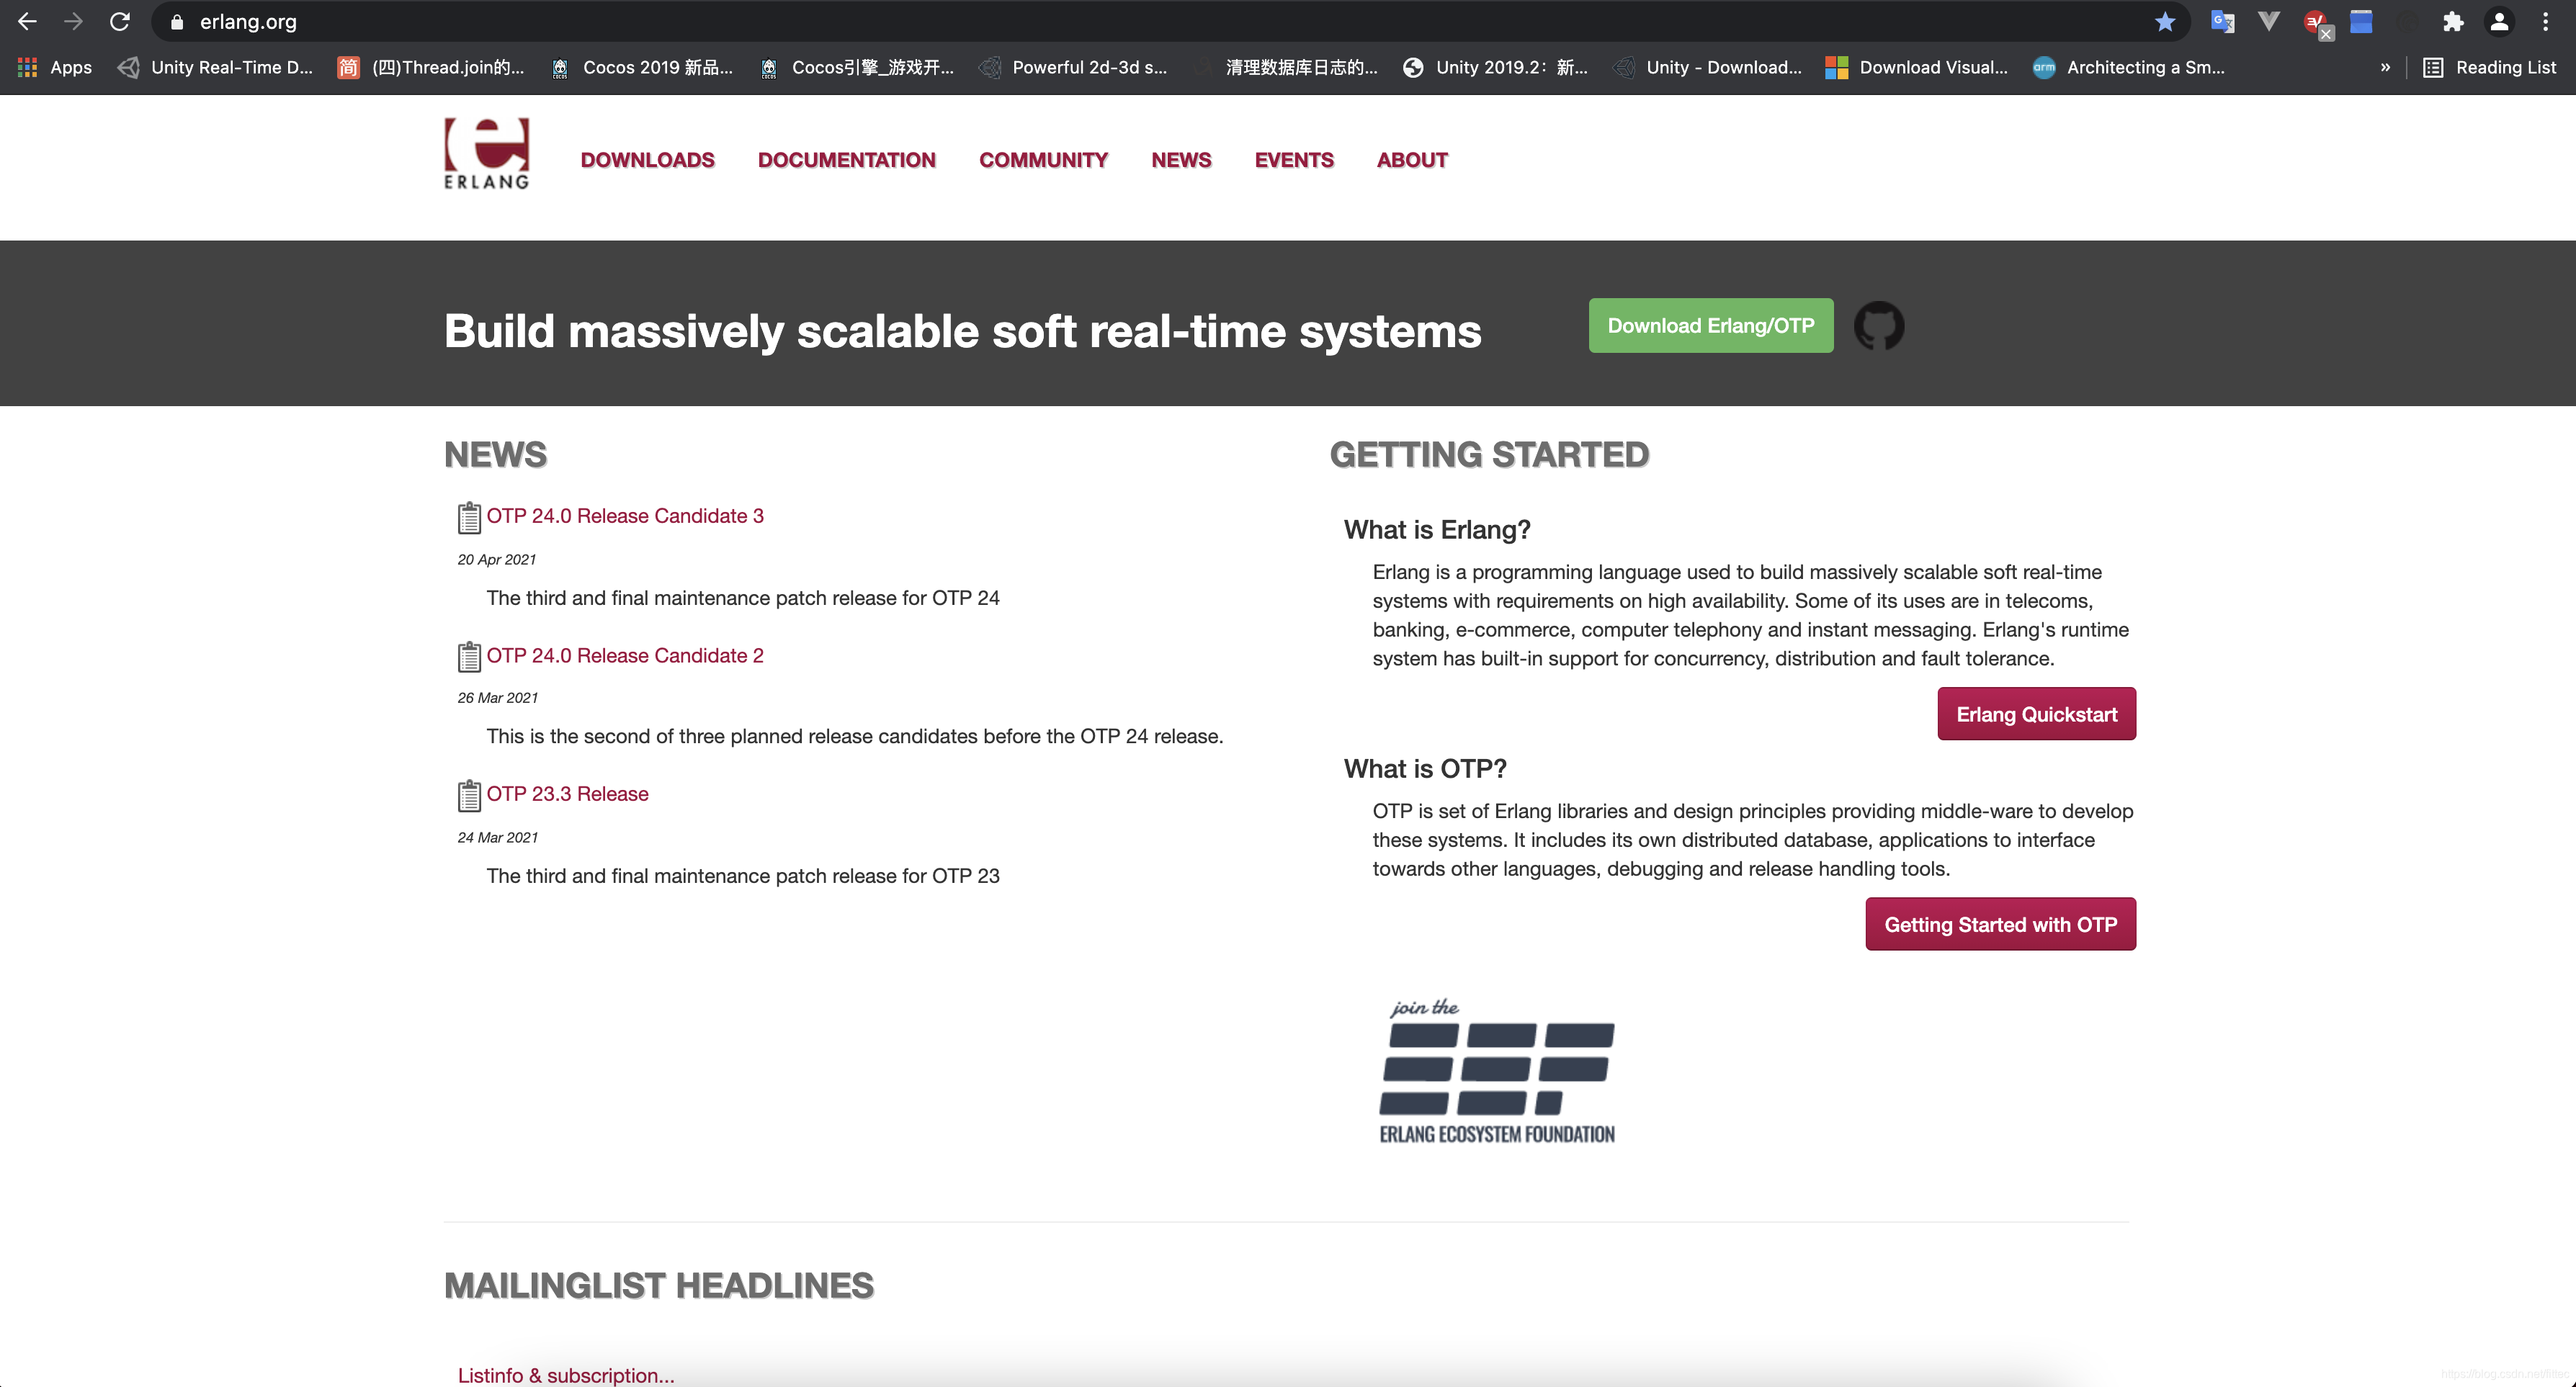The width and height of the screenshot is (2576, 1387).
Task: Click the Erlang logo
Action: [x=486, y=153]
